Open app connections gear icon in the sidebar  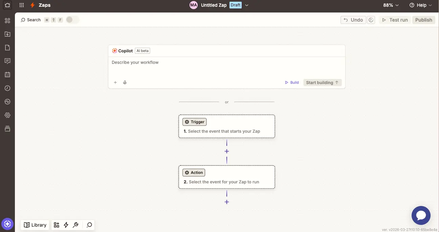(7, 115)
